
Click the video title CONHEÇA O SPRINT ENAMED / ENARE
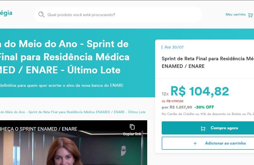pyautogui.click(x=39, y=129)
